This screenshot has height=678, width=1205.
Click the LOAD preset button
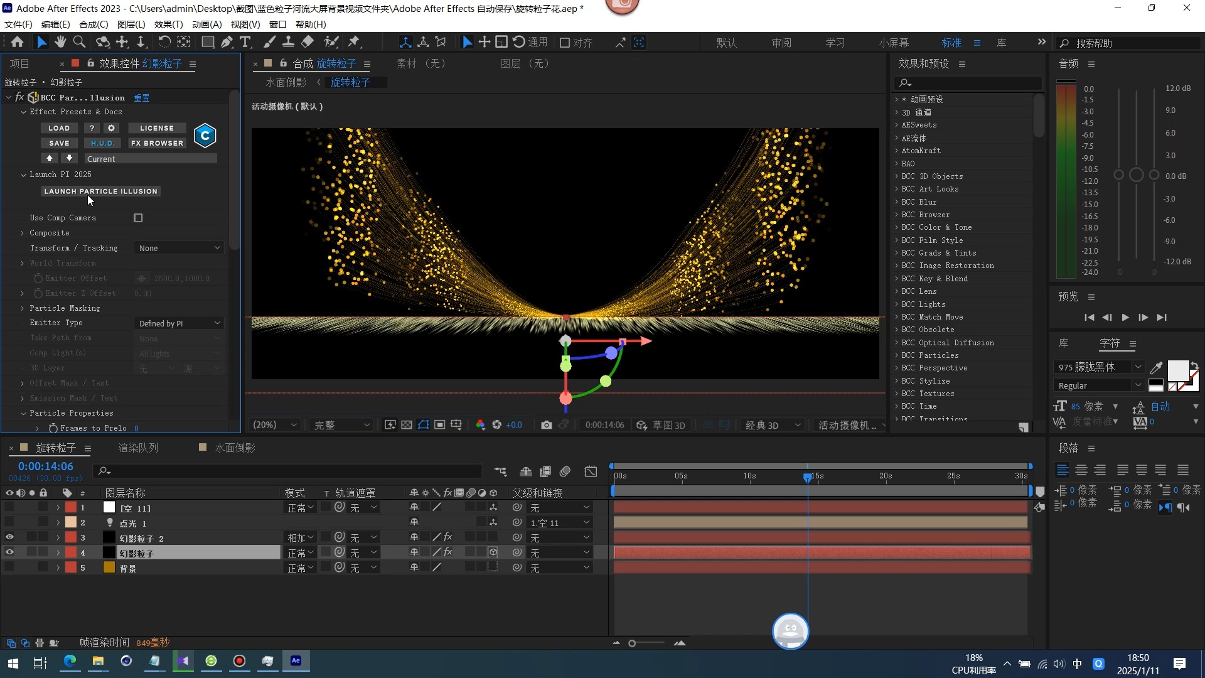(x=59, y=128)
